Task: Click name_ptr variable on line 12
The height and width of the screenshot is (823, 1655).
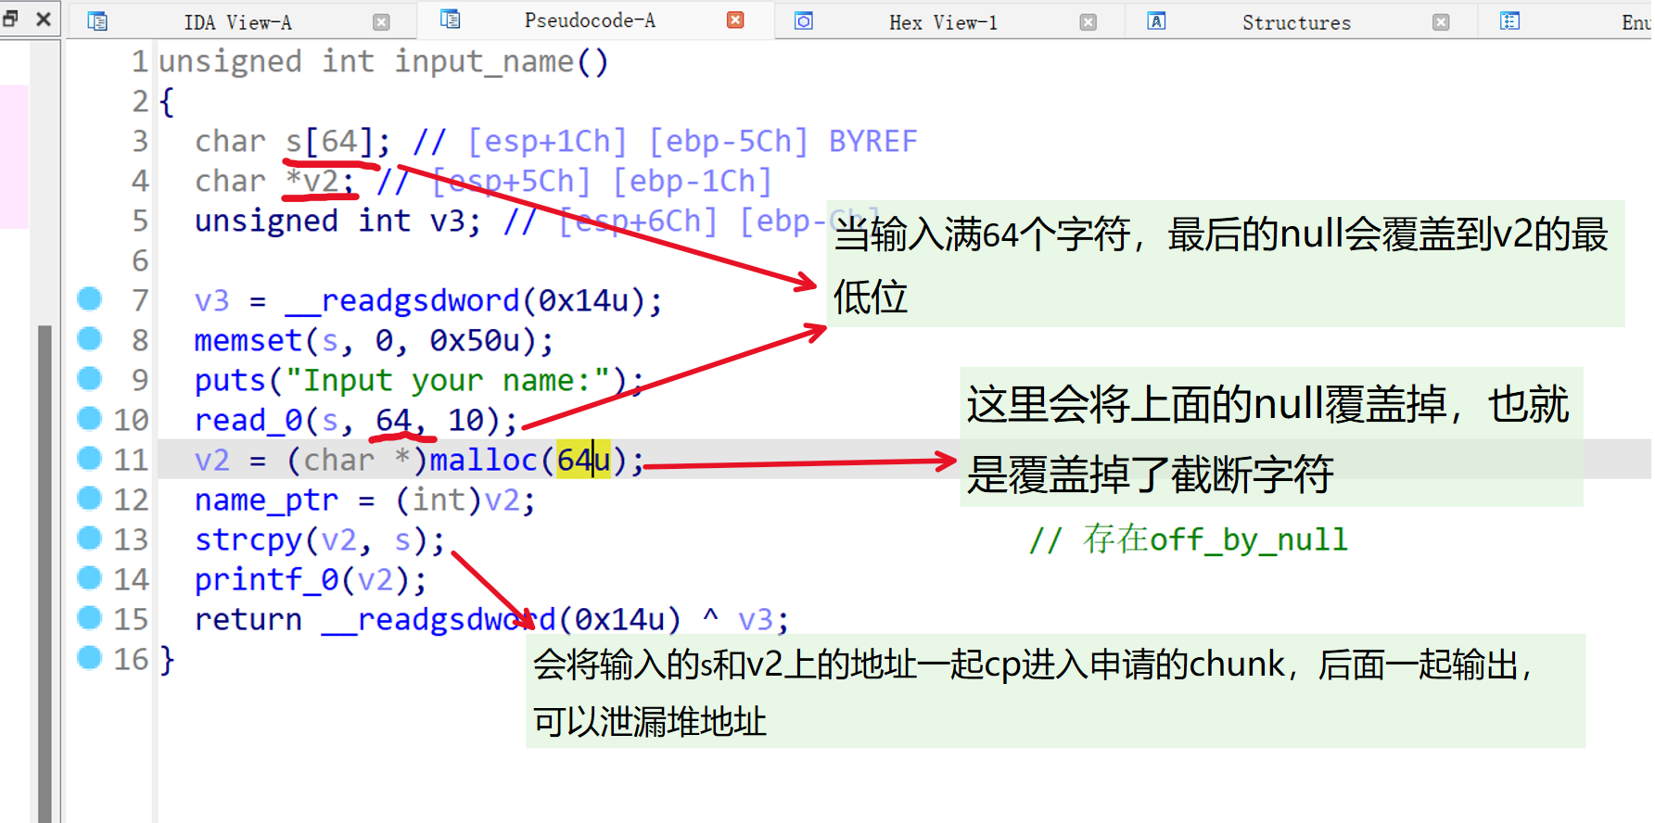Action: pos(266,500)
